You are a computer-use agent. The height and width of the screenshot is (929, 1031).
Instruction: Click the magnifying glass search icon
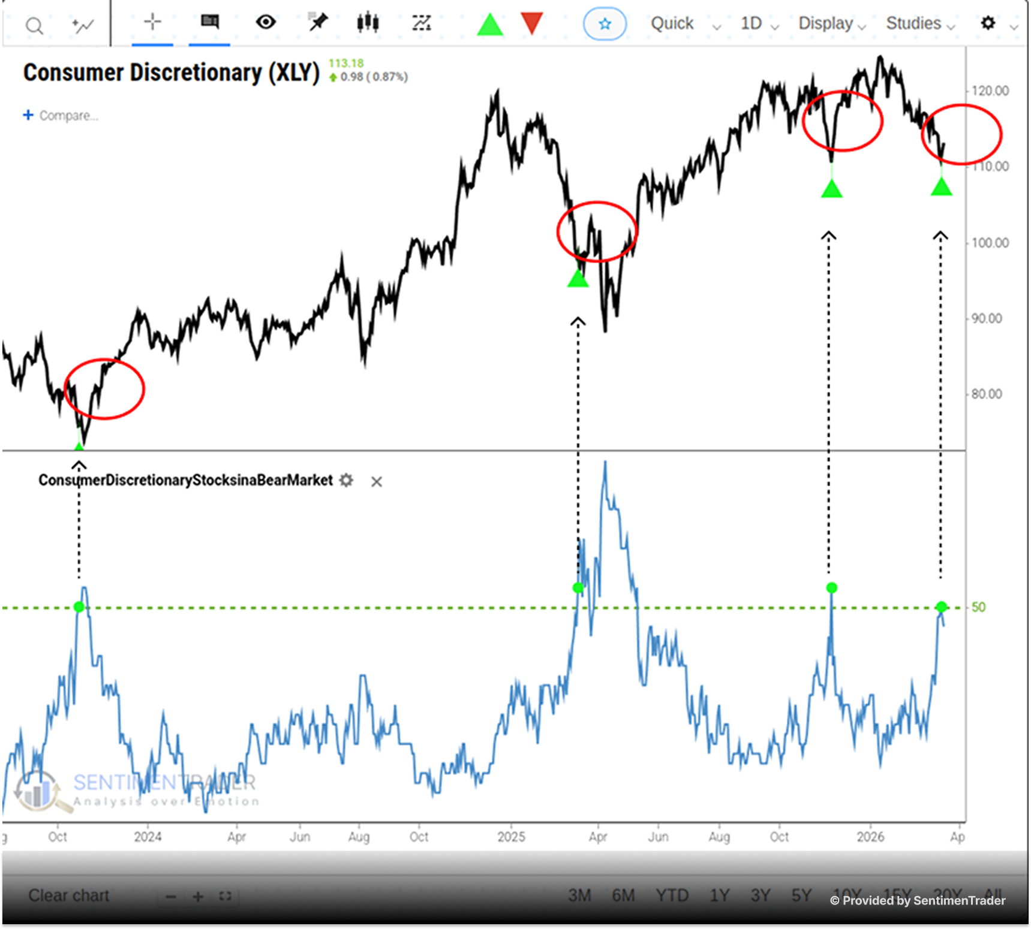click(x=34, y=26)
